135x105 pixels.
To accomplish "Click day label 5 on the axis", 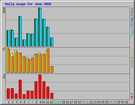I will (25, 102).
